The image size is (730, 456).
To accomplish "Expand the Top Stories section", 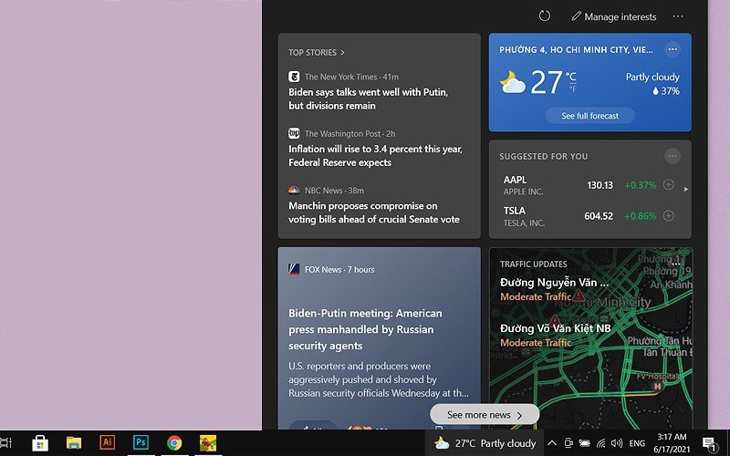I will [316, 53].
